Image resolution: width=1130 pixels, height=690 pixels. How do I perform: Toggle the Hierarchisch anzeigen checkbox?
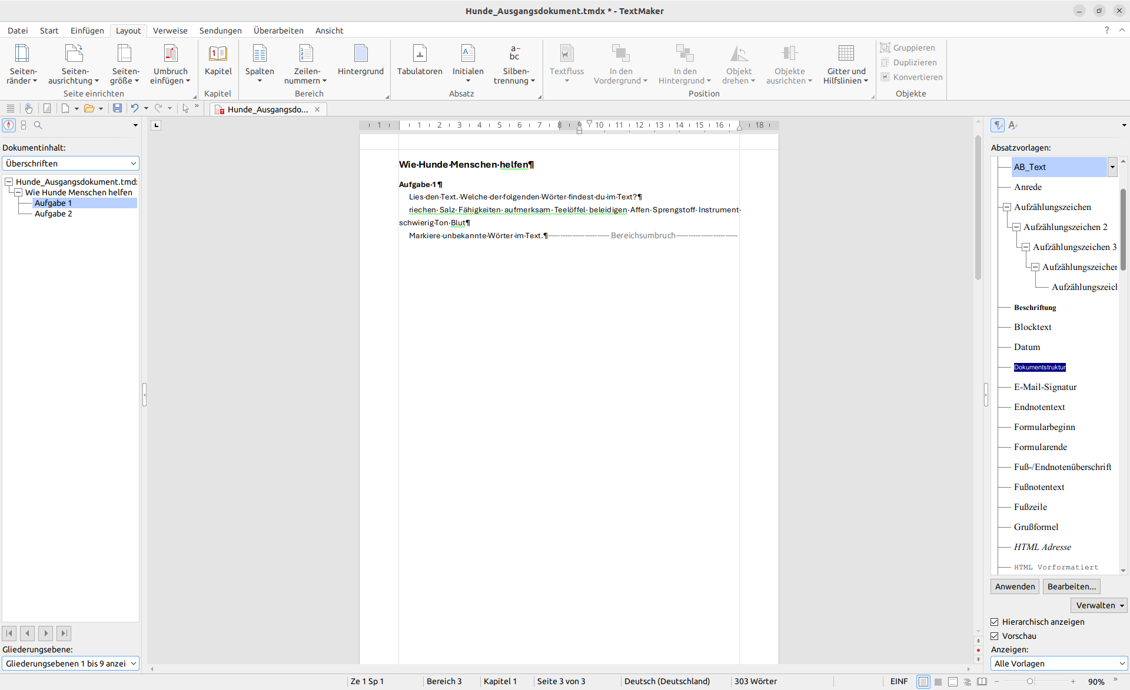pyautogui.click(x=995, y=622)
